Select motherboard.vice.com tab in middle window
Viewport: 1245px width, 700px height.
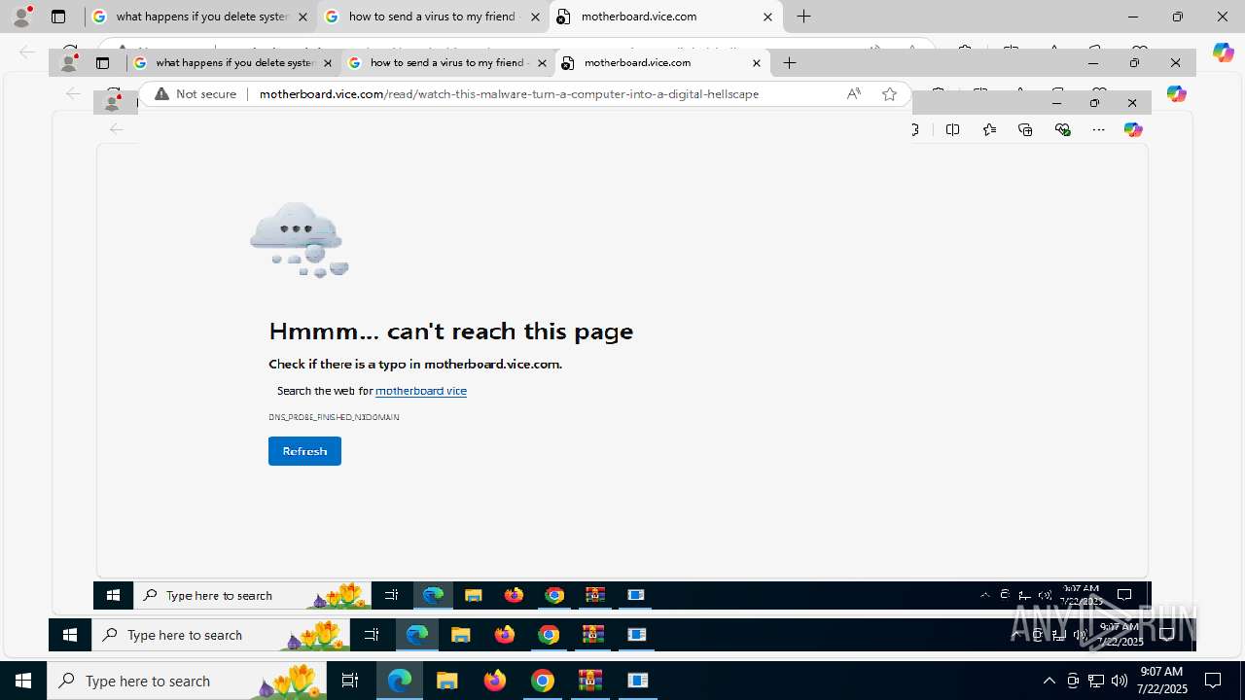click(x=662, y=62)
